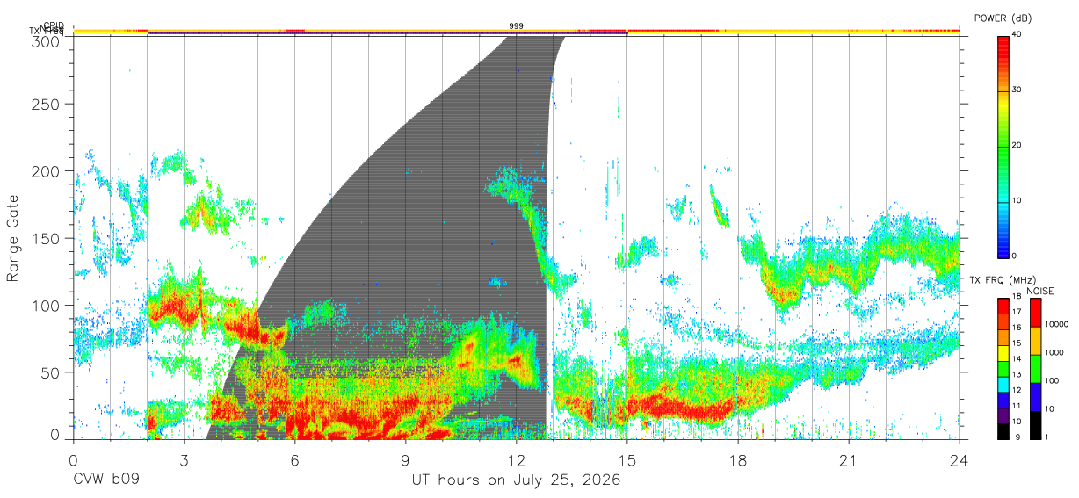
Task: Select the orange noise swatch between 1000 and 10000
Action: 1036,341
